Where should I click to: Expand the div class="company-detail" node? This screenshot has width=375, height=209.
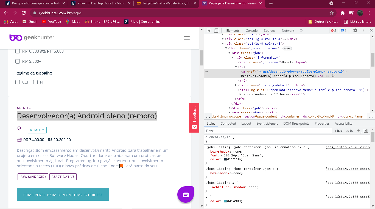click(236, 85)
